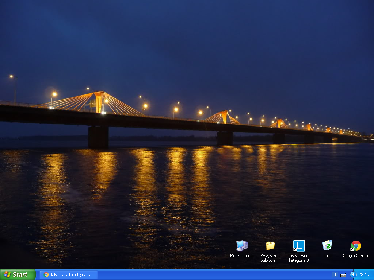Click the 'Google Chrome' label under the icon
This screenshot has height=280, width=374.
coord(356,256)
